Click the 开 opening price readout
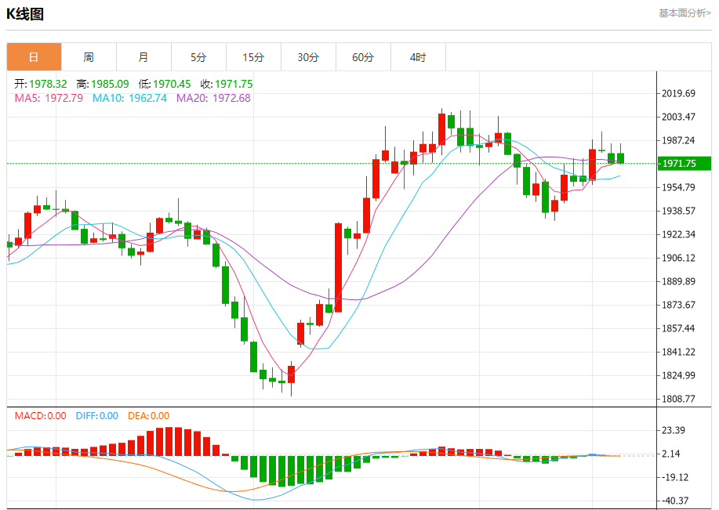This screenshot has width=719, height=510. tap(41, 84)
